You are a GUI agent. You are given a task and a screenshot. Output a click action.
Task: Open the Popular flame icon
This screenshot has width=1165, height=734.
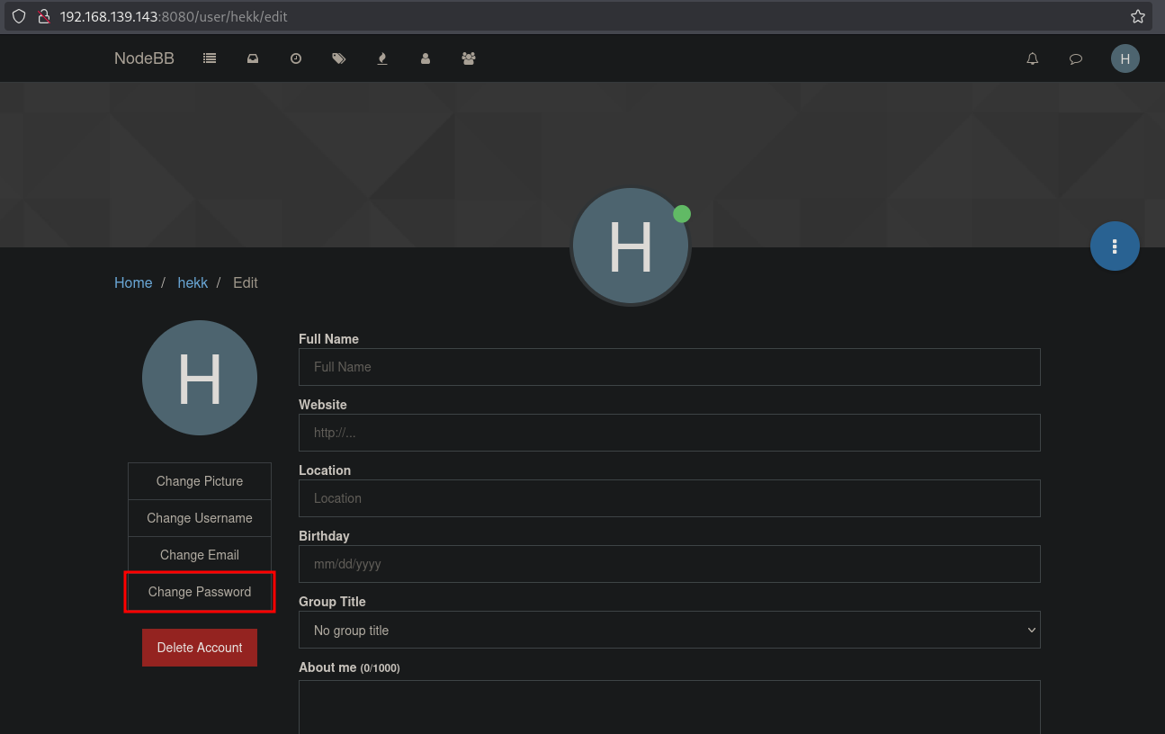click(382, 58)
